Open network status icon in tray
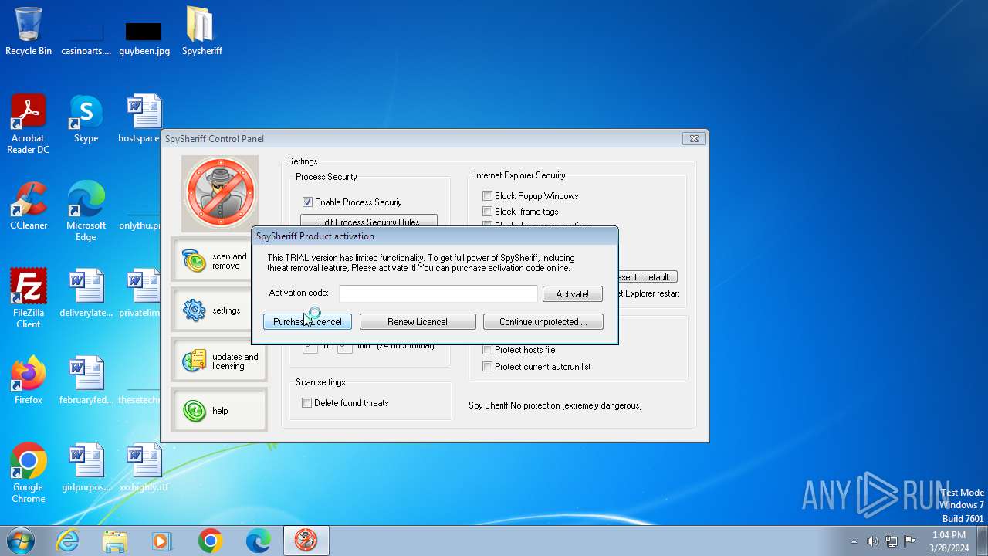 [892, 541]
